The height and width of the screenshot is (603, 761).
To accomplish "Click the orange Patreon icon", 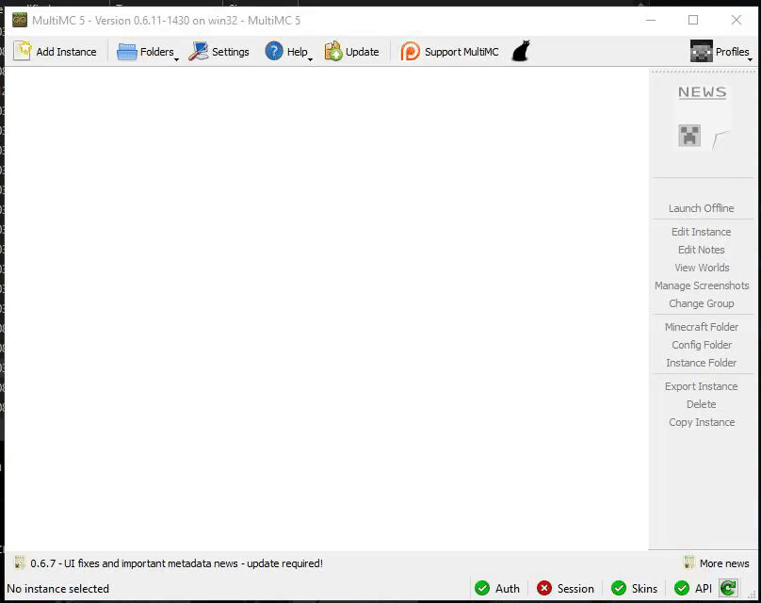I will point(410,51).
